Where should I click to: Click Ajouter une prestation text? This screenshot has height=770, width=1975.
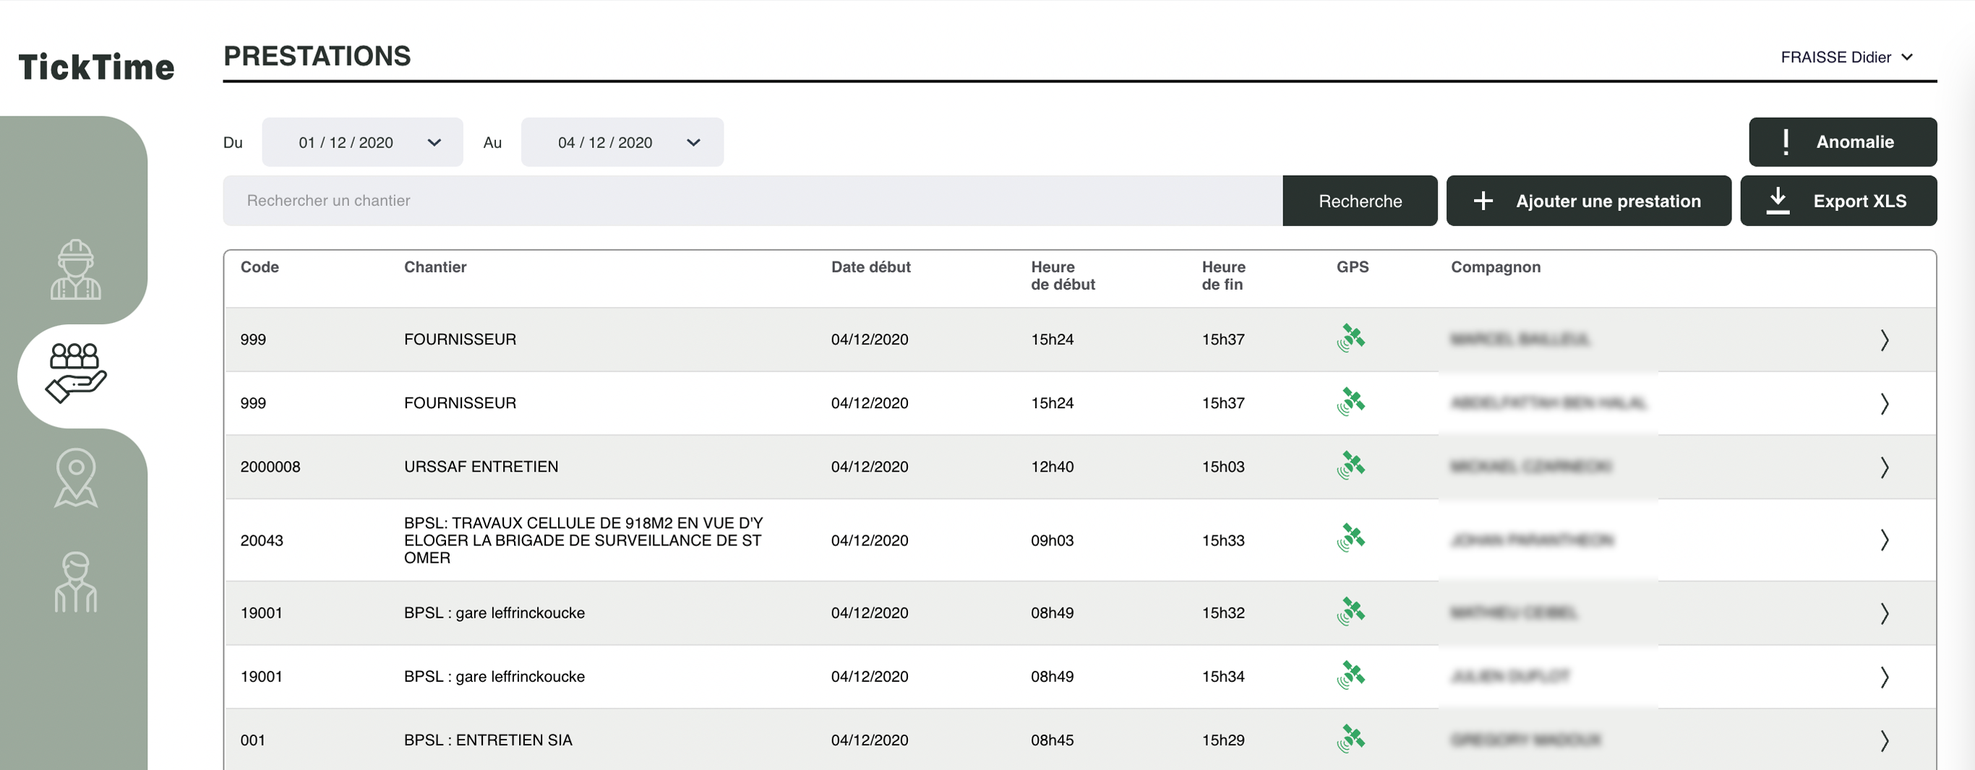(x=1608, y=201)
